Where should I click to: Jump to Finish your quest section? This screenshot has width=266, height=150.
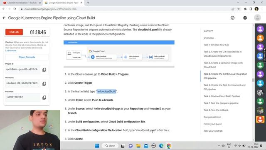point(212,124)
